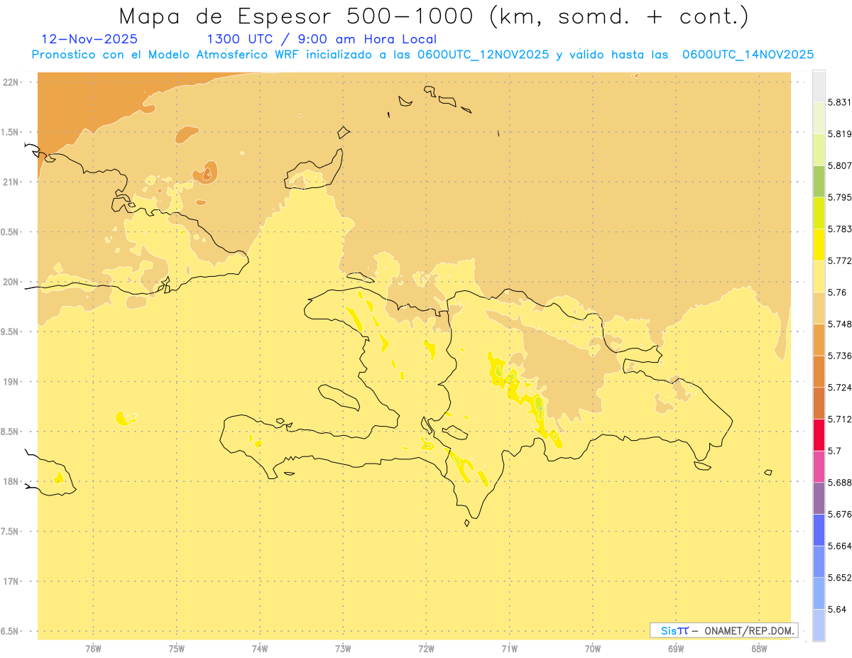This screenshot has width=852, height=658.
Task: Click the '70W' longitude label
Action: pyautogui.click(x=593, y=649)
